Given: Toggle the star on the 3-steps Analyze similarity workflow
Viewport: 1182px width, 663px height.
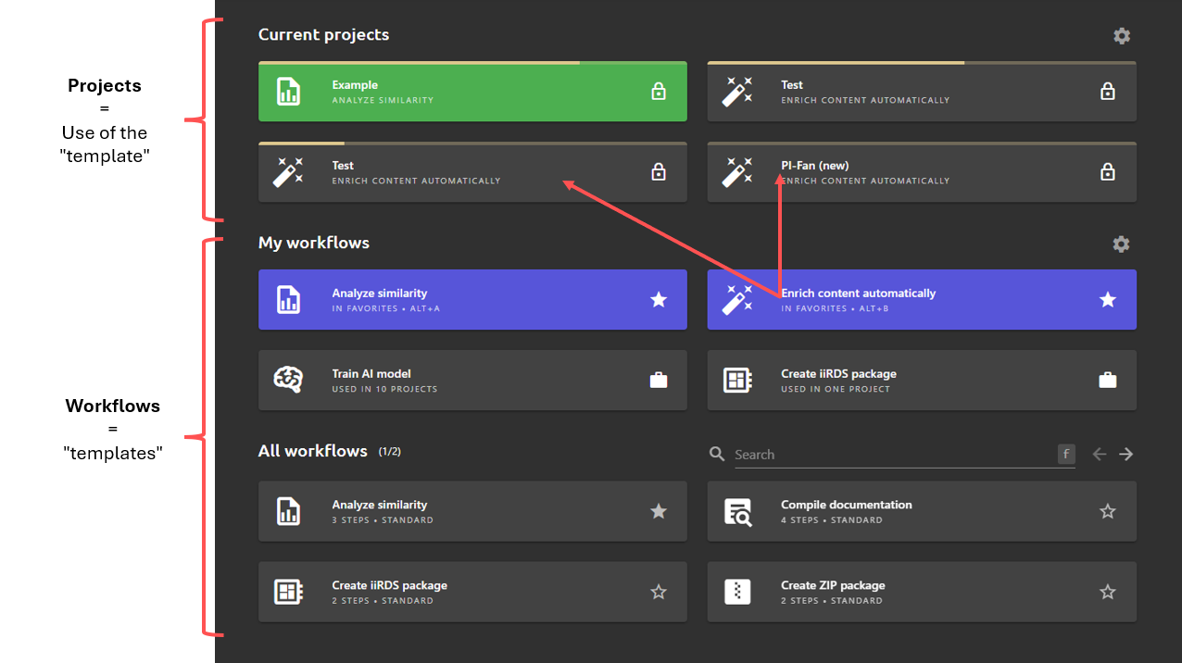Looking at the screenshot, I should [x=659, y=511].
